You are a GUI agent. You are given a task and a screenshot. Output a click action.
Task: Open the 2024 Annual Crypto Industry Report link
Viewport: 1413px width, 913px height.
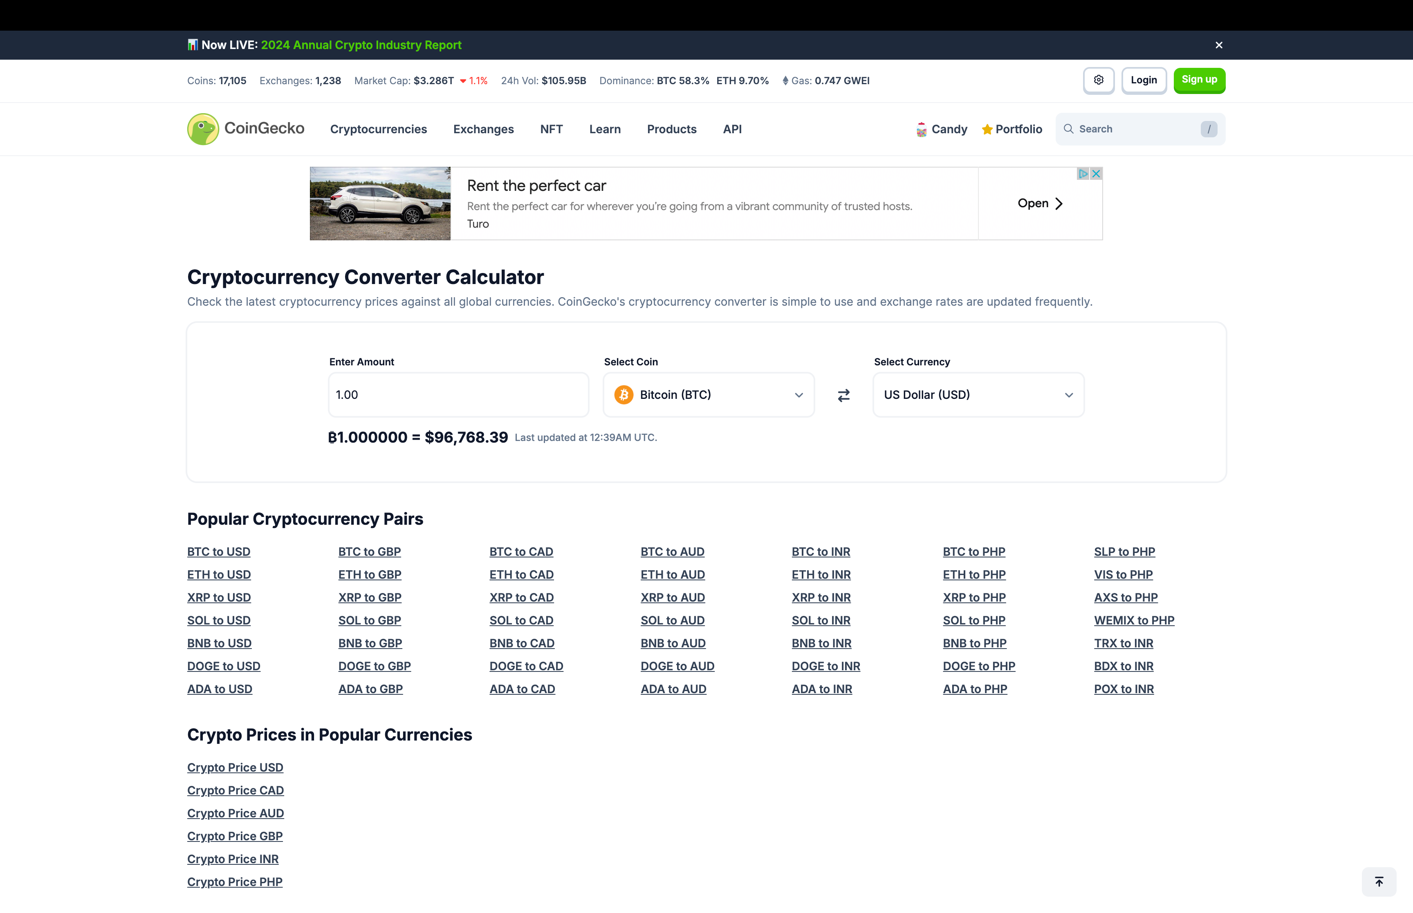361,45
